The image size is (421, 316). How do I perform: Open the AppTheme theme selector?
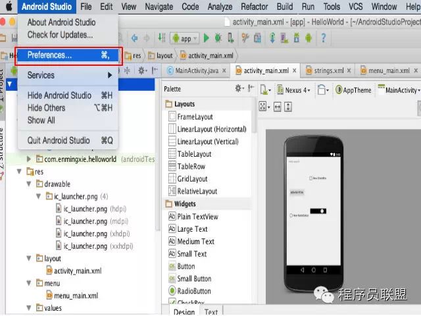[x=354, y=90]
